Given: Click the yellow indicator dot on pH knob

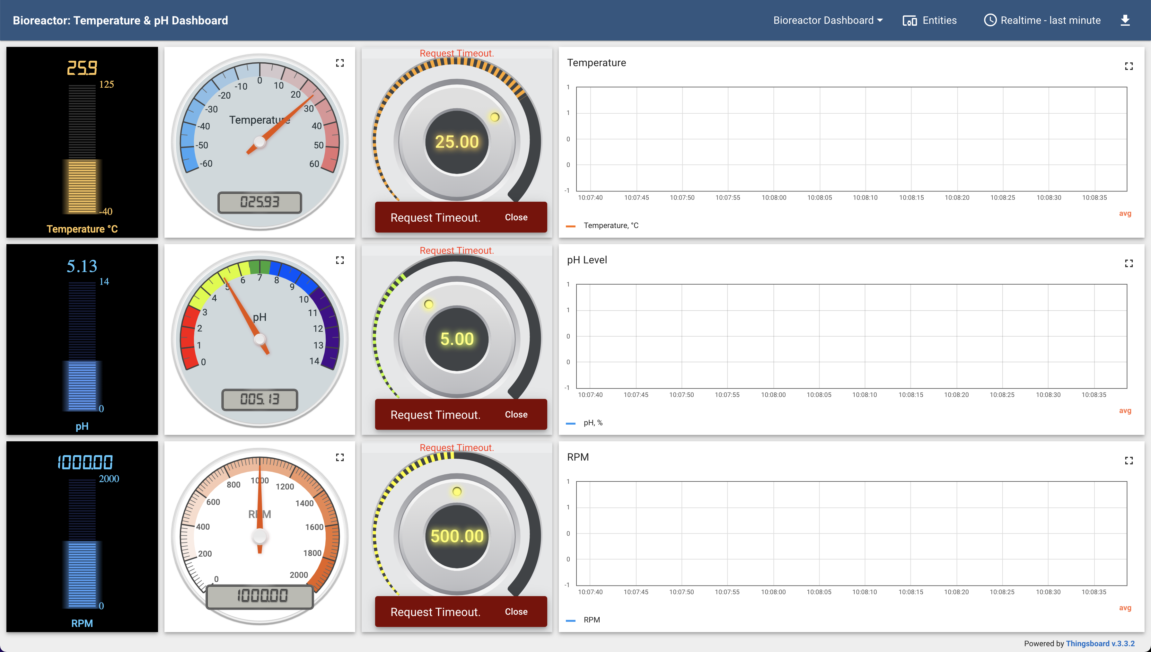Looking at the screenshot, I should tap(428, 304).
